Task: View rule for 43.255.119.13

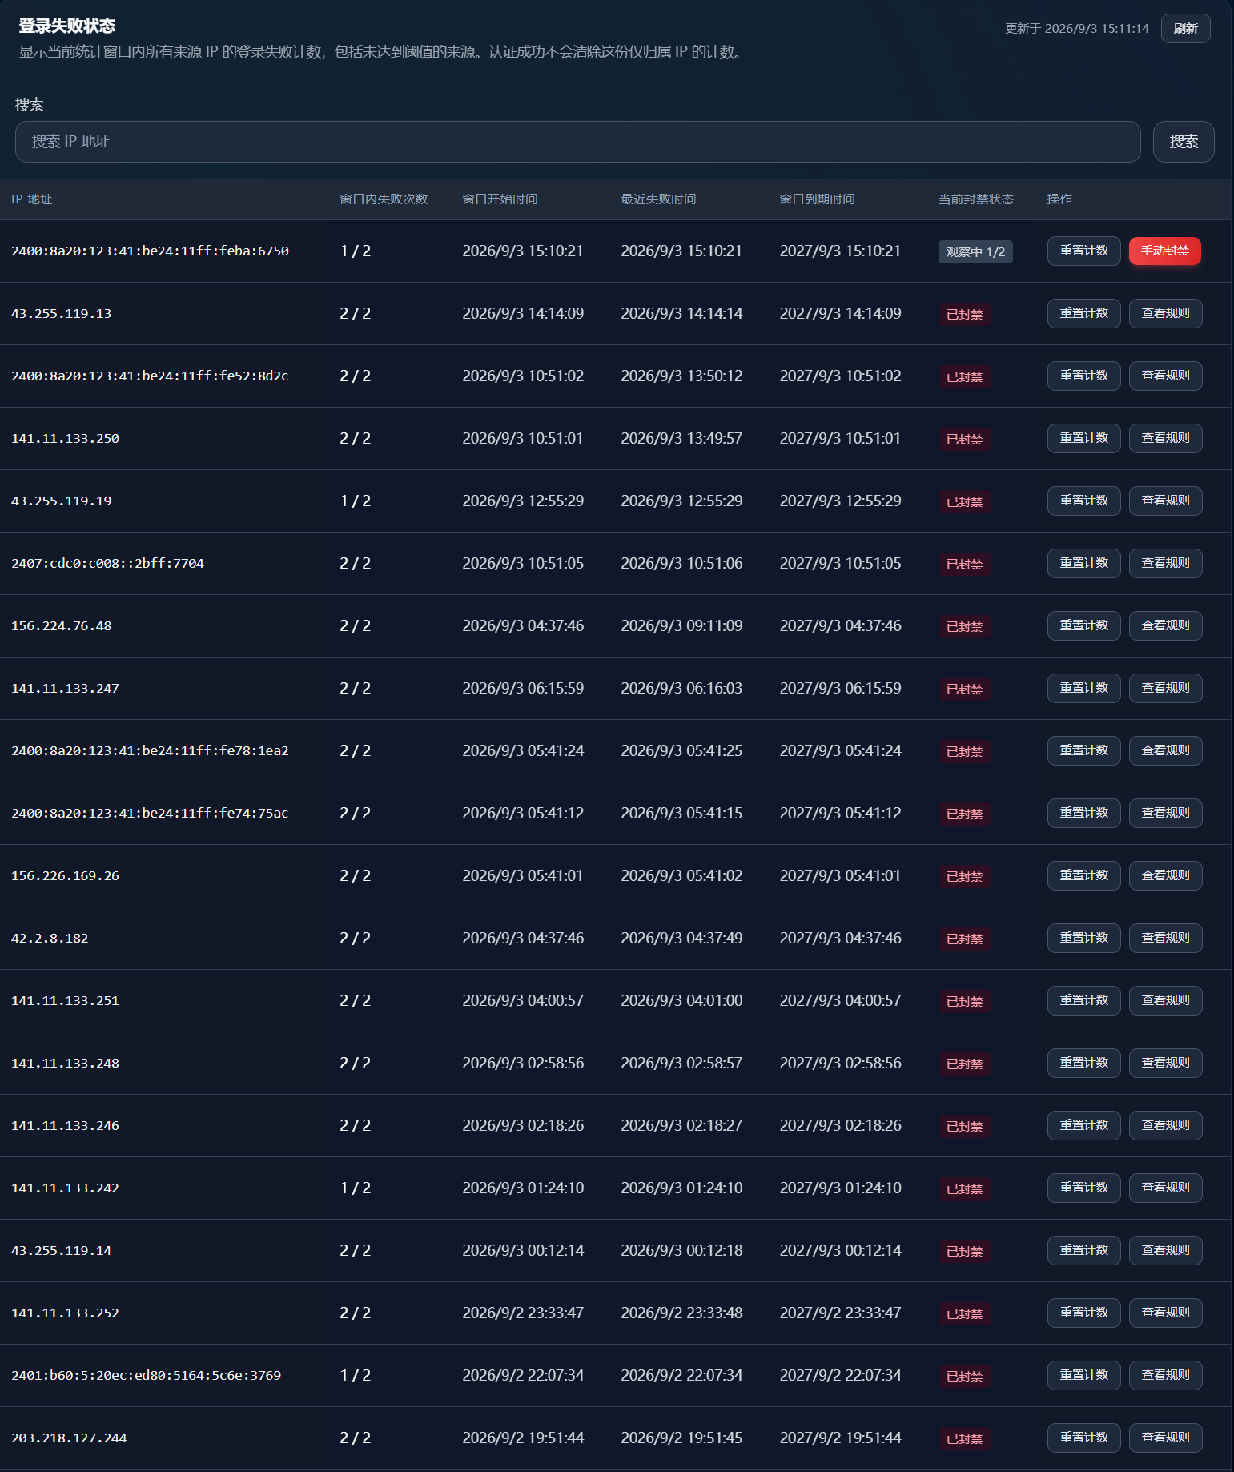Action: (1165, 314)
